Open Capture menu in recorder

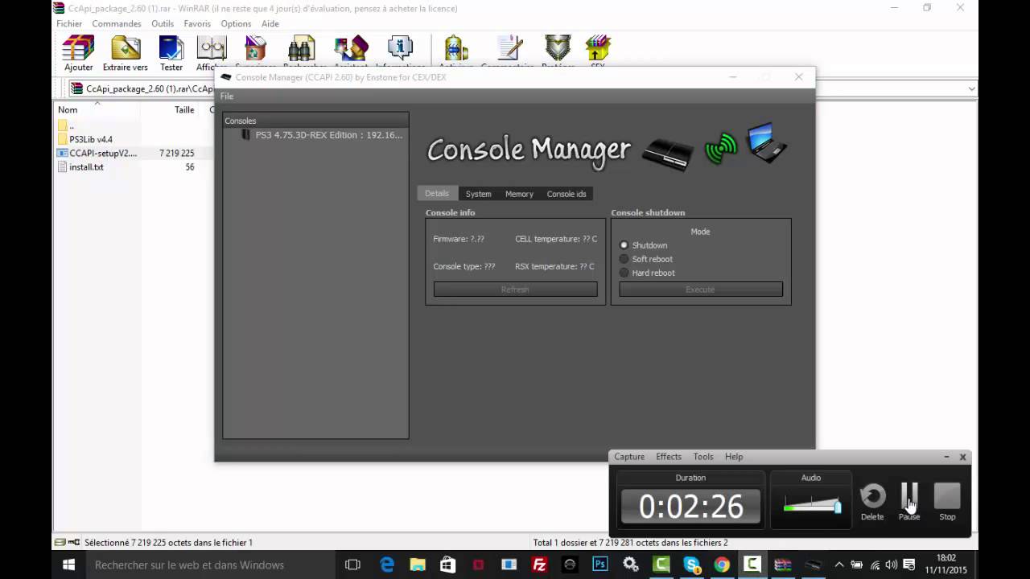point(629,457)
